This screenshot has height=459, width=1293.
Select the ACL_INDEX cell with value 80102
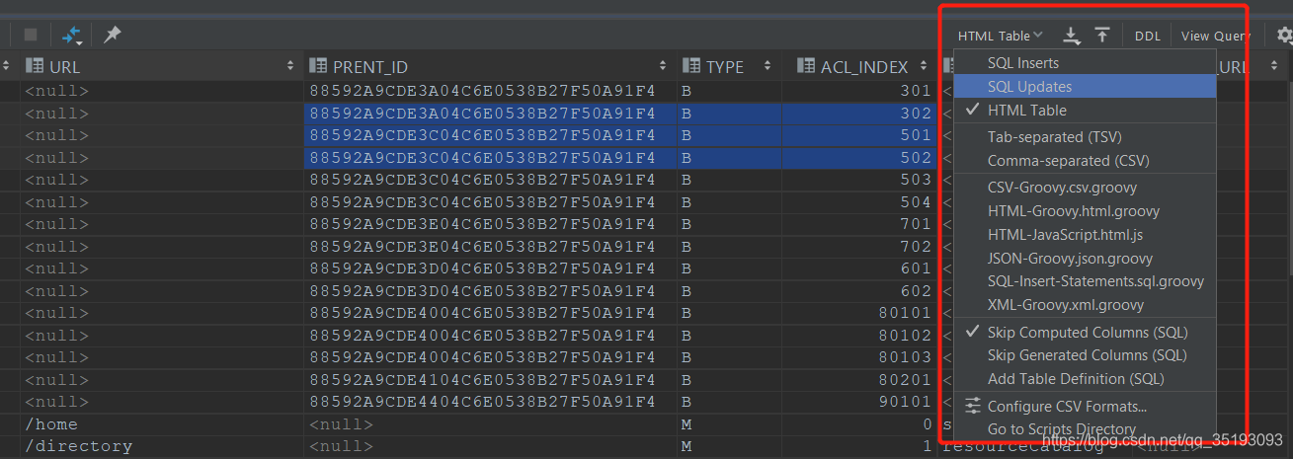(859, 335)
